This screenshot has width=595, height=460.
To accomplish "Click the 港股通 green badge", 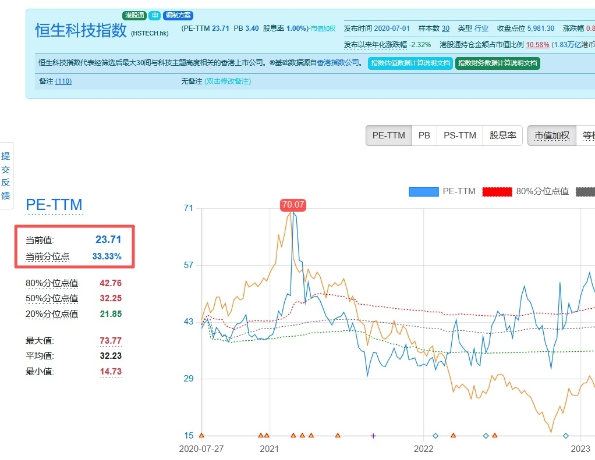I will click(x=134, y=15).
